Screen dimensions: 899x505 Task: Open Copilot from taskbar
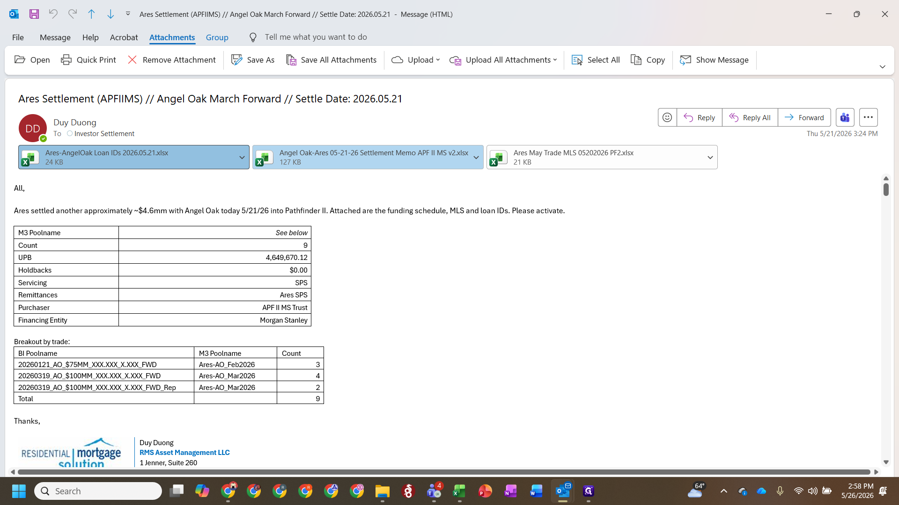(x=202, y=491)
